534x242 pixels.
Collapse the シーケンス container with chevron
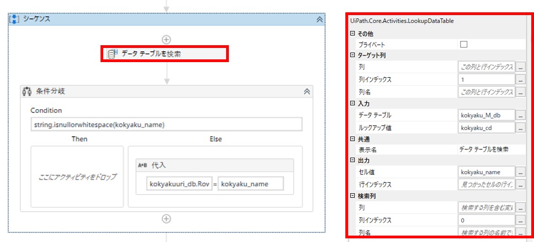[x=319, y=19]
